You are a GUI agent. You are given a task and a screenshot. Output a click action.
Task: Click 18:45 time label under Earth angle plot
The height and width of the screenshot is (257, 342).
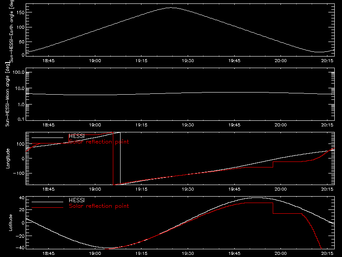[48, 61]
